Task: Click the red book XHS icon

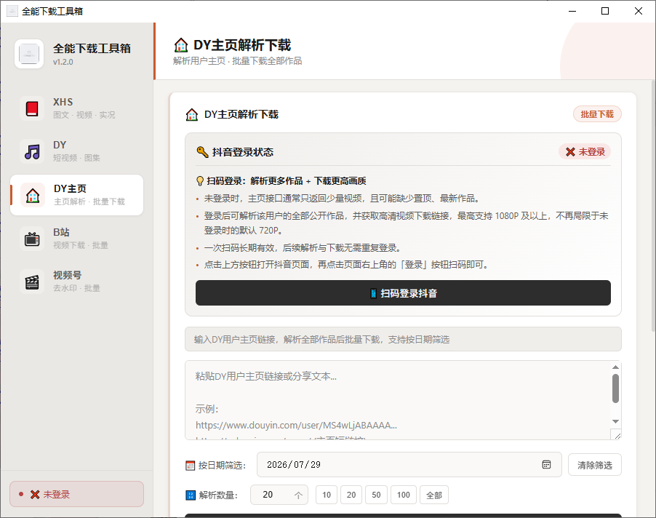Action: [x=32, y=108]
